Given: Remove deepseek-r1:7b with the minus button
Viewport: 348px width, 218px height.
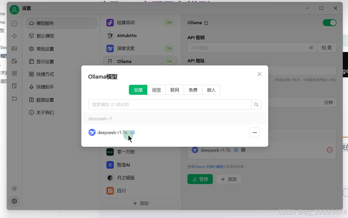Looking at the screenshot, I should click(255, 133).
